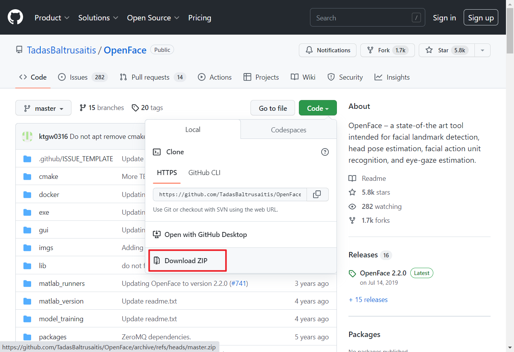Open the clone help question-mark icon
The width and height of the screenshot is (514, 352).
coord(325,152)
